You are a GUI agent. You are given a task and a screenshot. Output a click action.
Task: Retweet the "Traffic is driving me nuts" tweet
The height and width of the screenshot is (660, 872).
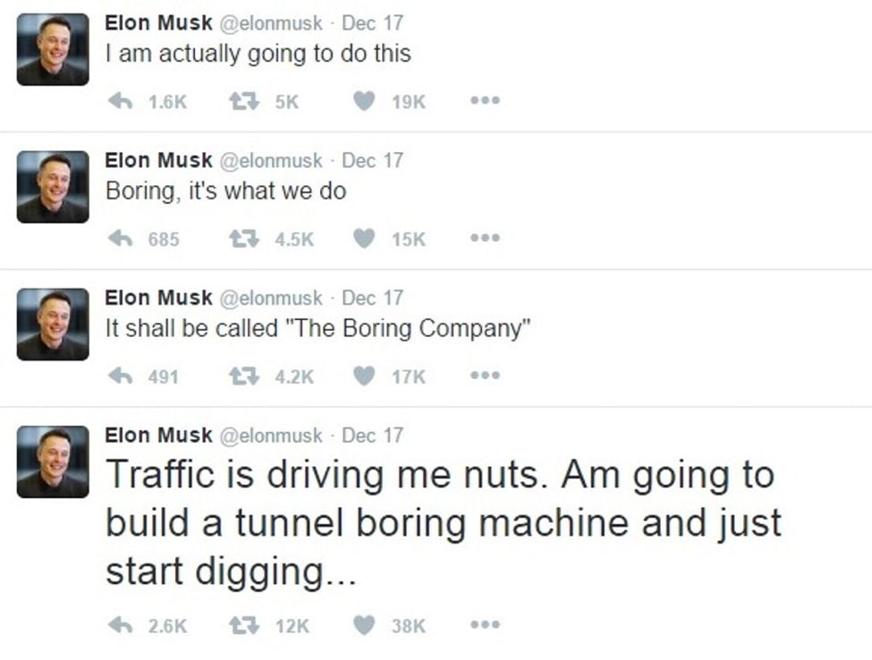(238, 626)
